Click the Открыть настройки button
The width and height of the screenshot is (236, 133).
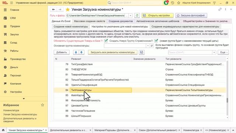(157, 16)
